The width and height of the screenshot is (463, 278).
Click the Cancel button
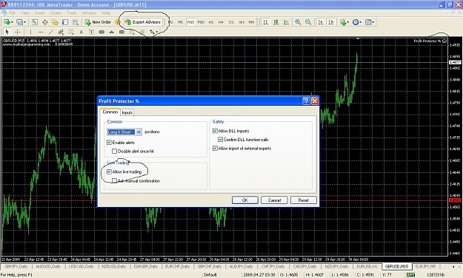[274, 200]
